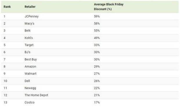Viewport: 180px width, 108px height.
Task: Select the Macy's retailer cell
Action: coord(29,23)
